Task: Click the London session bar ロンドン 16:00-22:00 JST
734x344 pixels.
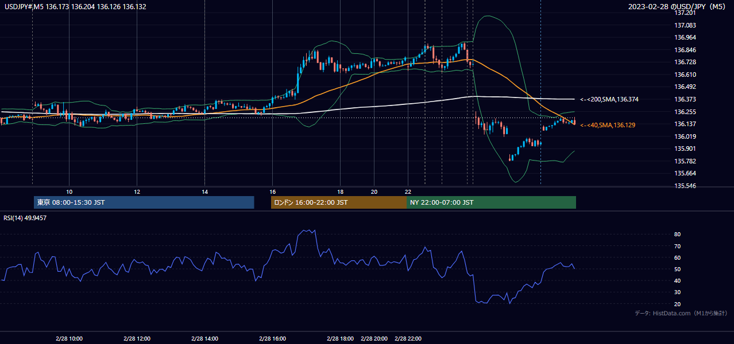Action: click(338, 202)
